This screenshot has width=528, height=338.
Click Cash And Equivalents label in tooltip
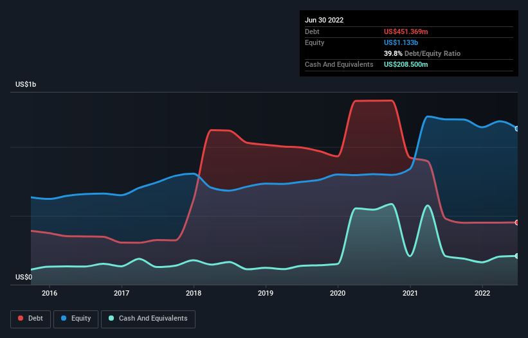tap(339, 64)
